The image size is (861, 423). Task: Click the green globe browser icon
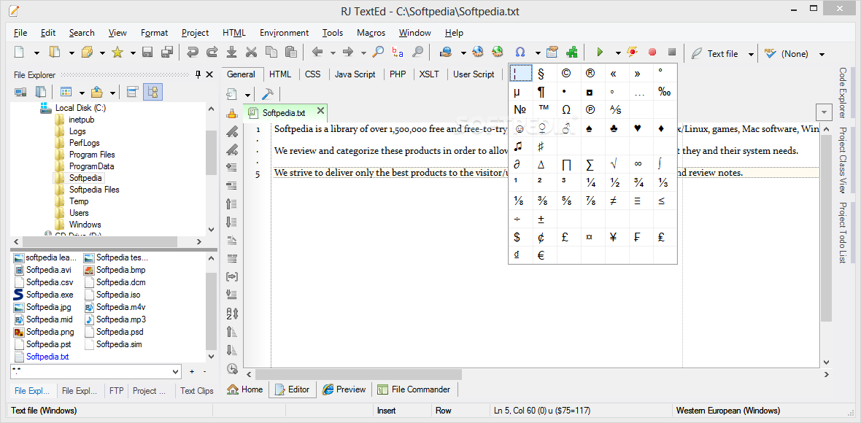tap(498, 53)
